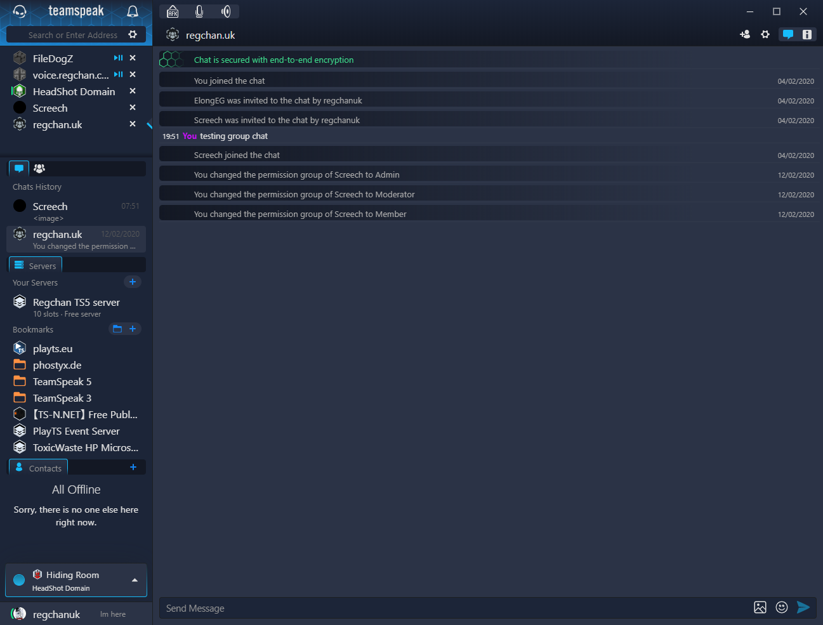Open the PlayTS Event Server bookmark

(76, 431)
